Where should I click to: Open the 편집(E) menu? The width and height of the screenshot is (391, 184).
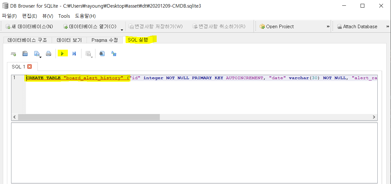coord(29,16)
